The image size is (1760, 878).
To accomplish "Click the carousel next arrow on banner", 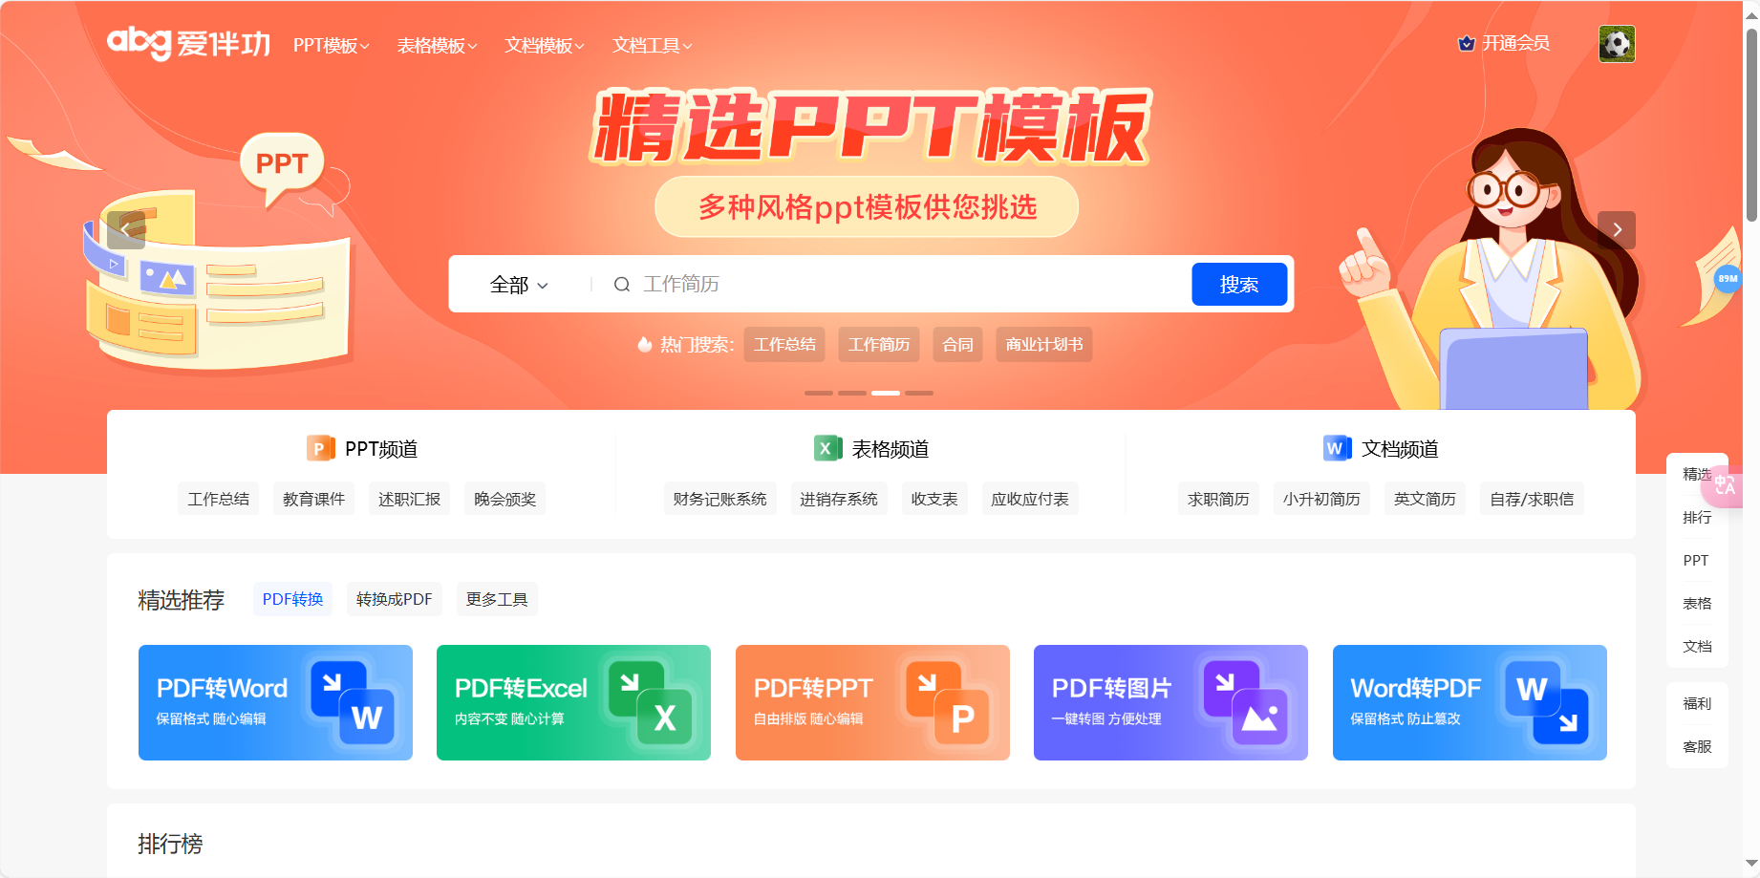I will 1617,229.
